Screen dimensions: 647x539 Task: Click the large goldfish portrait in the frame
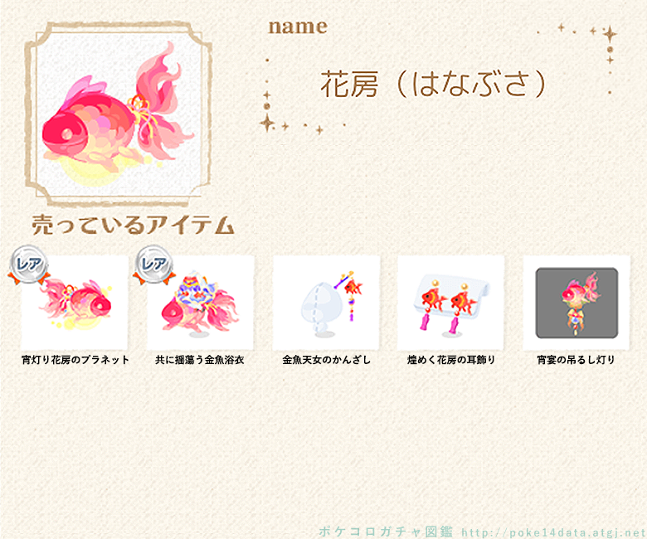[119, 114]
